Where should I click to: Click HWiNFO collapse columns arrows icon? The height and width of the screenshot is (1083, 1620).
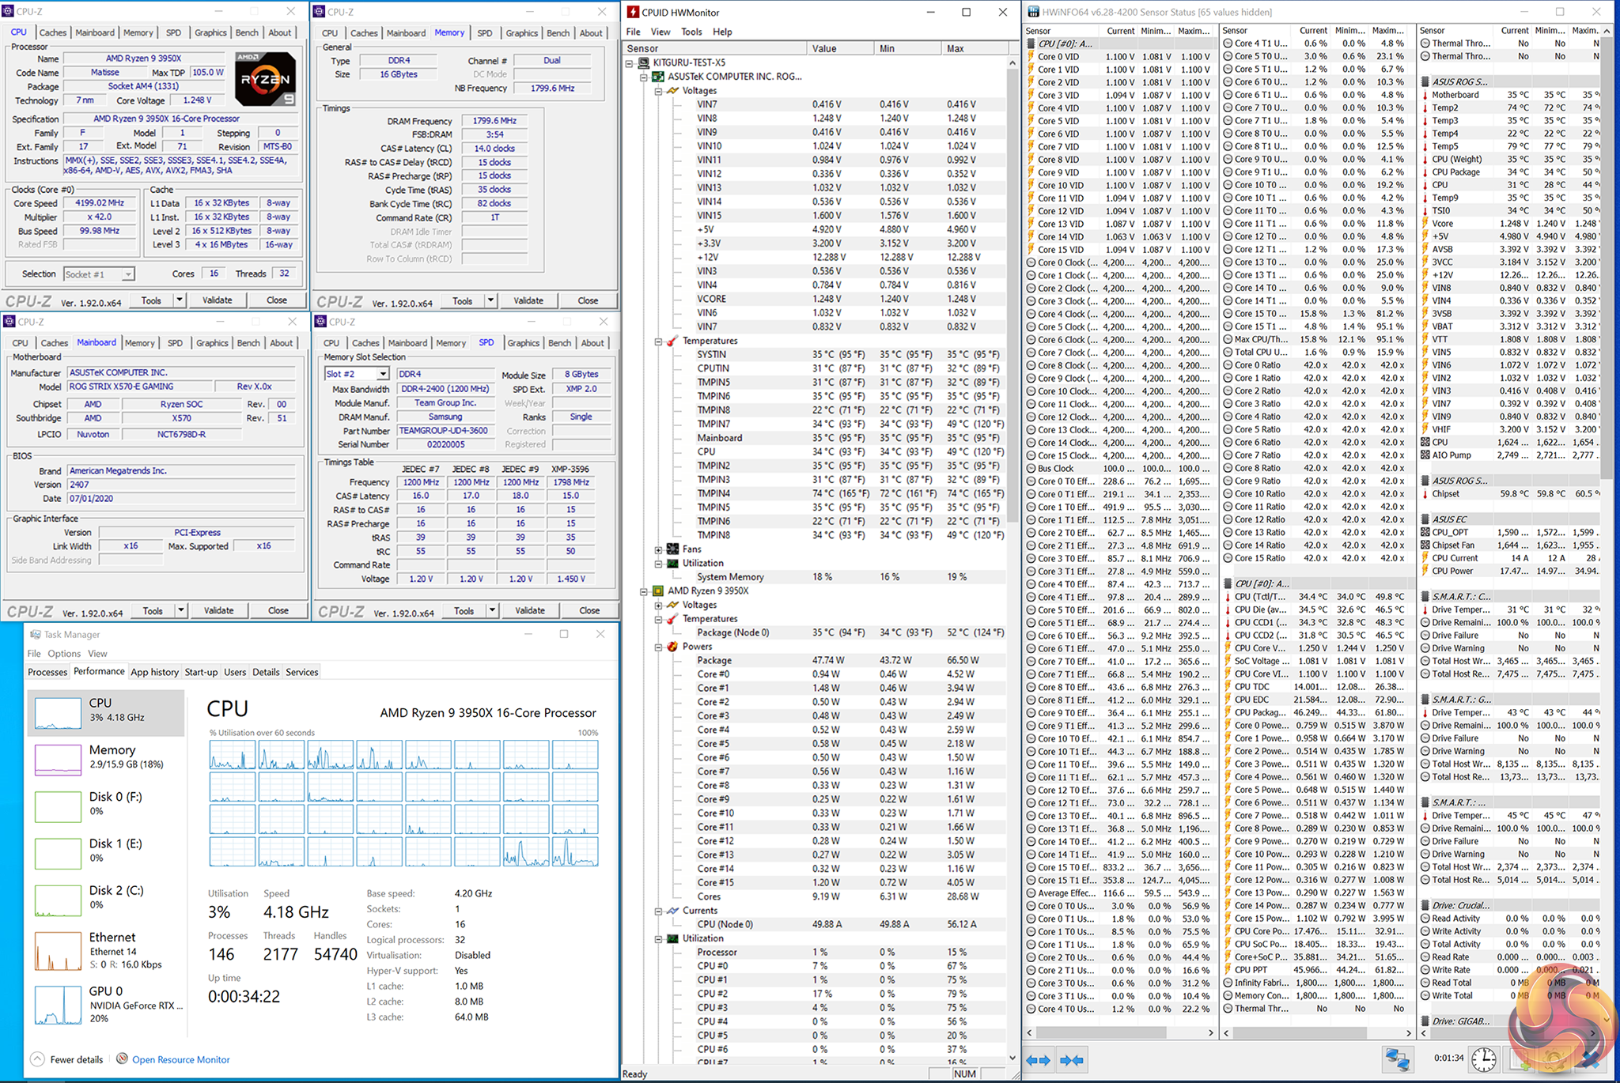[1072, 1059]
